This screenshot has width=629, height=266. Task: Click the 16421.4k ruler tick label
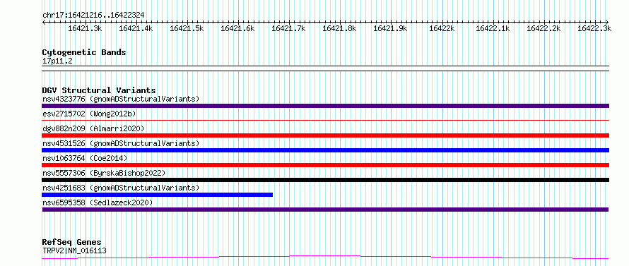[x=136, y=28]
